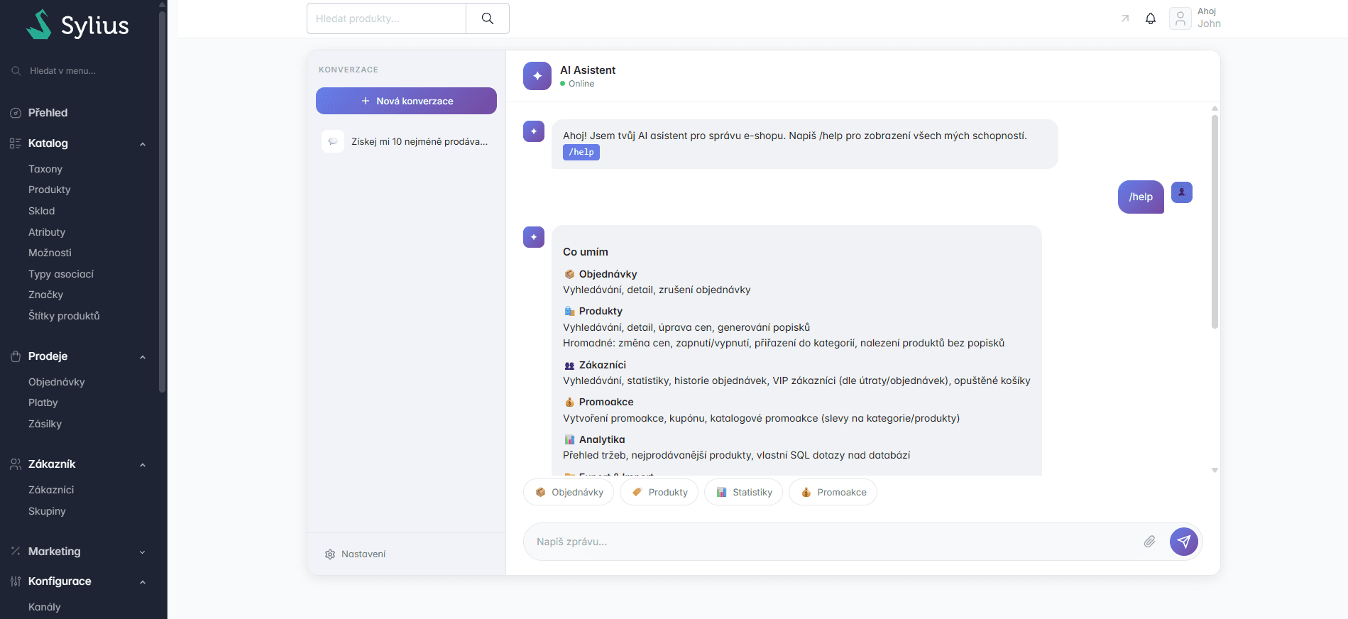The width and height of the screenshot is (1348, 619).
Task: Click the chat messages scrollbar thumb
Action: [1215, 221]
